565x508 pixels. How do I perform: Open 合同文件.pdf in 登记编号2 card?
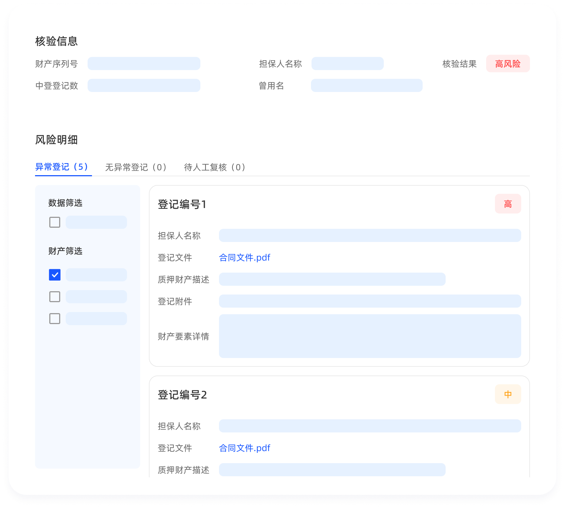(244, 448)
